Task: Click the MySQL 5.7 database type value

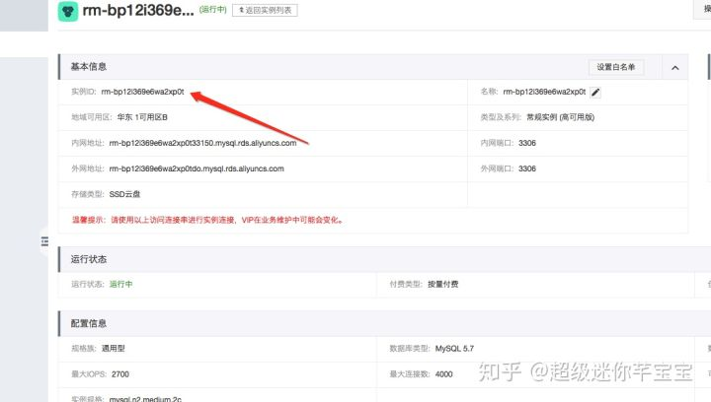Action: pos(454,349)
